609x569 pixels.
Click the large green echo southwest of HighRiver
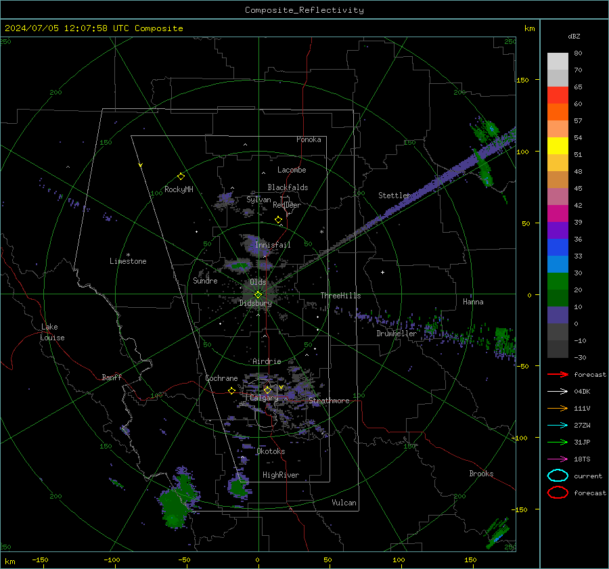(177, 499)
